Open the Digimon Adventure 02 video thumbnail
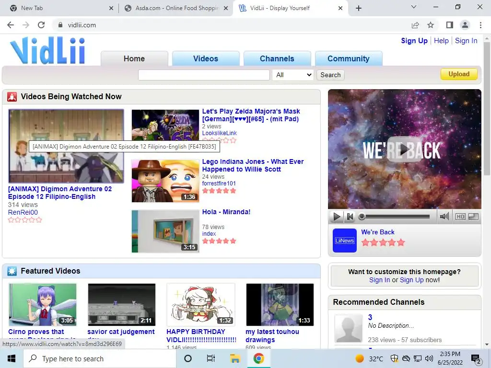491x368 pixels. pos(66,146)
